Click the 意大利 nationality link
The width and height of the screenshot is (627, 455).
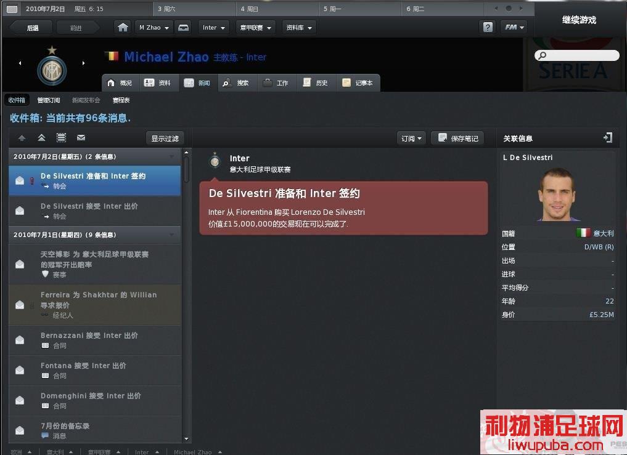point(604,233)
